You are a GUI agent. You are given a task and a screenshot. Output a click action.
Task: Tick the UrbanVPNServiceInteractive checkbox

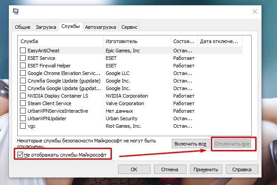point(23,111)
